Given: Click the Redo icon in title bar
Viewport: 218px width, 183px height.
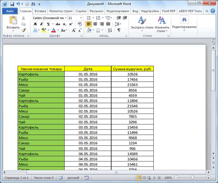Looking at the screenshot, I should tap(27, 4).
